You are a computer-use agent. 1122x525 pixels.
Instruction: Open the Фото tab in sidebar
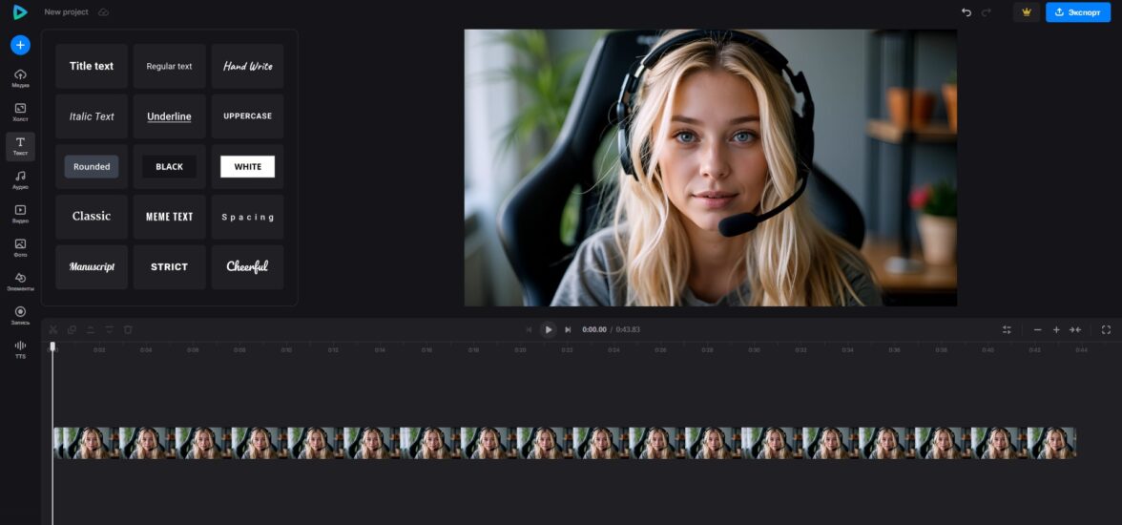point(20,247)
